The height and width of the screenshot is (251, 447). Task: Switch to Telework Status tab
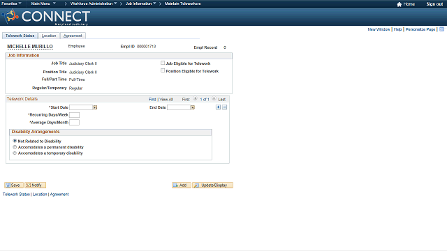point(20,36)
